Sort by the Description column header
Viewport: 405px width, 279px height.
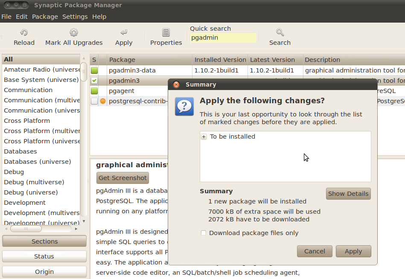(x=354, y=60)
